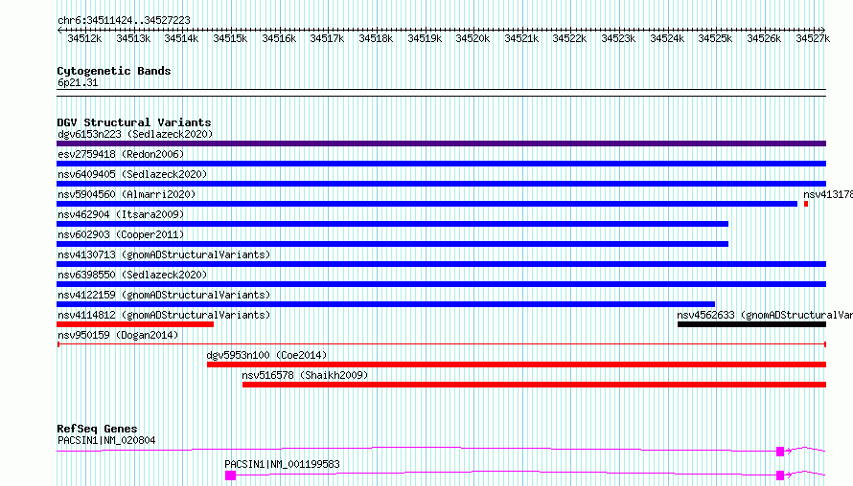Viewport: 853px width, 486px height.
Task: Click the red dgv5953n100 variant bar
Action: [x=517, y=364]
